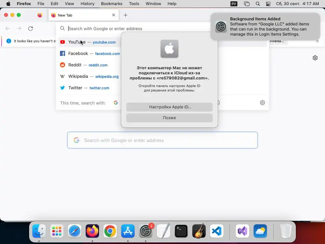Open Visual Studio purple Dock icon

click(242, 231)
